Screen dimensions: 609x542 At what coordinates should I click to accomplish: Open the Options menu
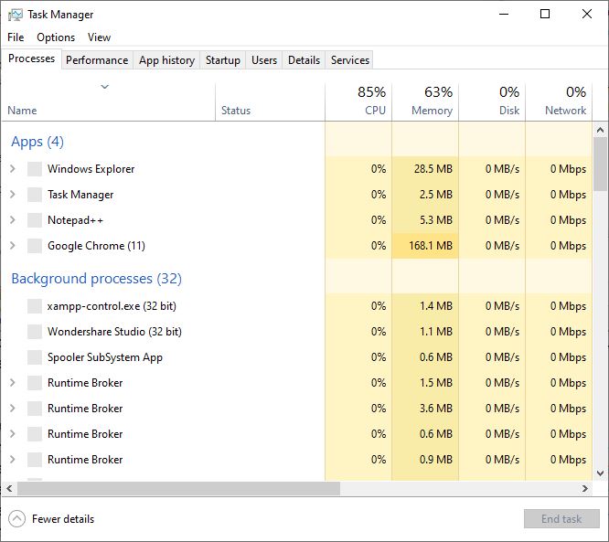coord(56,37)
